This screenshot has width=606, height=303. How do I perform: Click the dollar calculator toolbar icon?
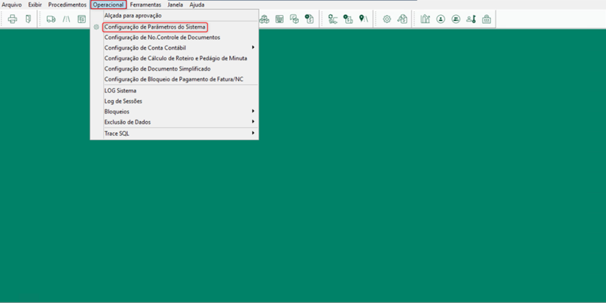348,19
